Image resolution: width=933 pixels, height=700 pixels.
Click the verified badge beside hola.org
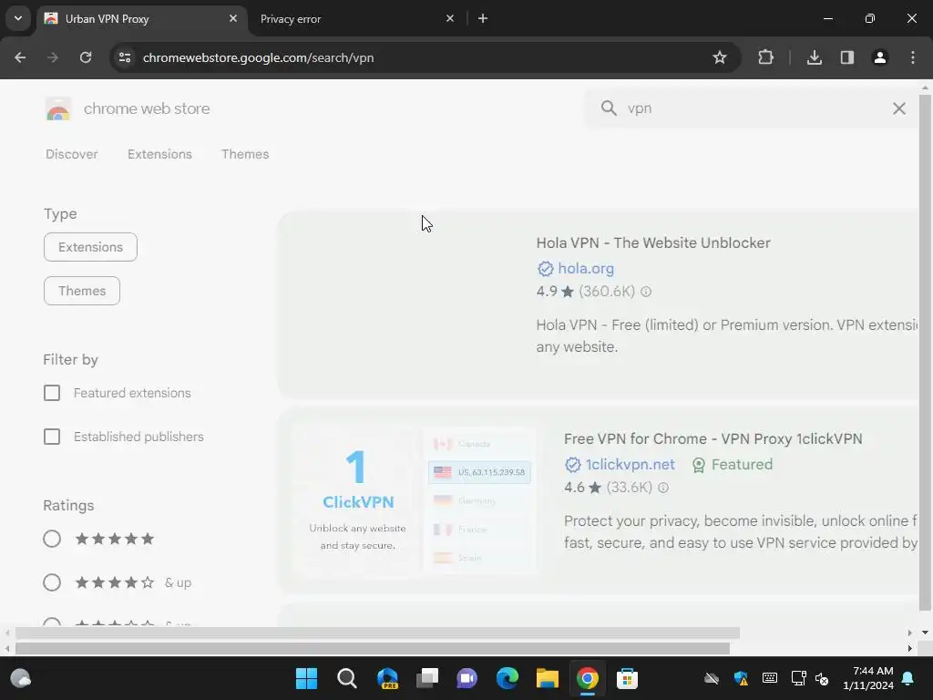point(545,269)
